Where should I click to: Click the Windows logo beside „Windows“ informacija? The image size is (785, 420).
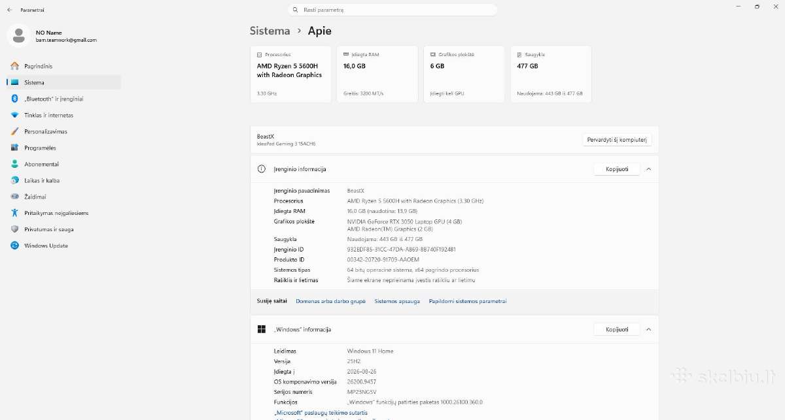pyautogui.click(x=262, y=329)
